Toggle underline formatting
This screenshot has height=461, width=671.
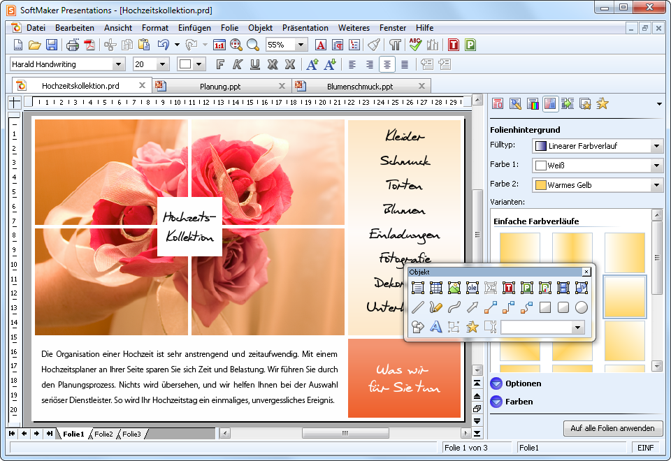[x=255, y=64]
